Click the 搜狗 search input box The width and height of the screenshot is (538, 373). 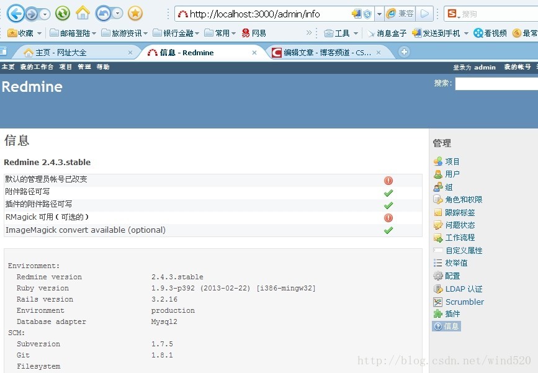point(500,14)
